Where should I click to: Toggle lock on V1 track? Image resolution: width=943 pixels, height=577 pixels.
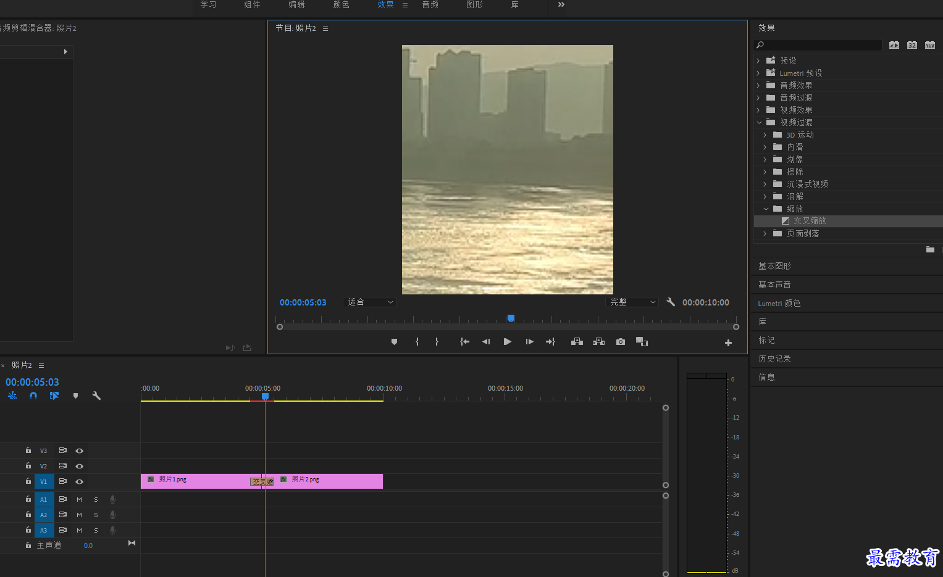pyautogui.click(x=28, y=481)
